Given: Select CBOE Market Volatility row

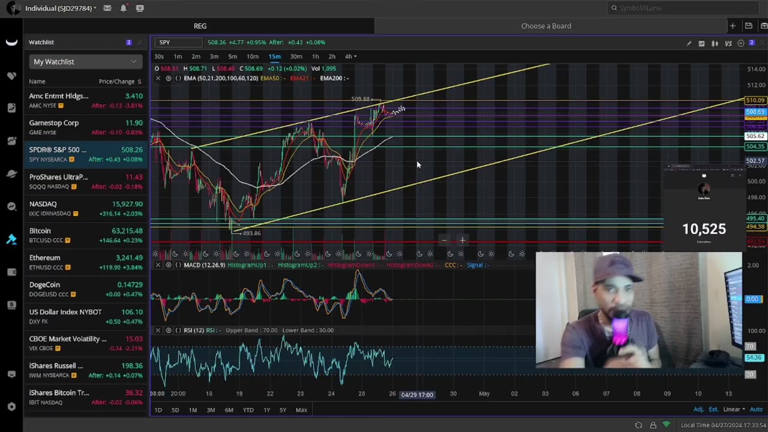Looking at the screenshot, I should point(86,343).
